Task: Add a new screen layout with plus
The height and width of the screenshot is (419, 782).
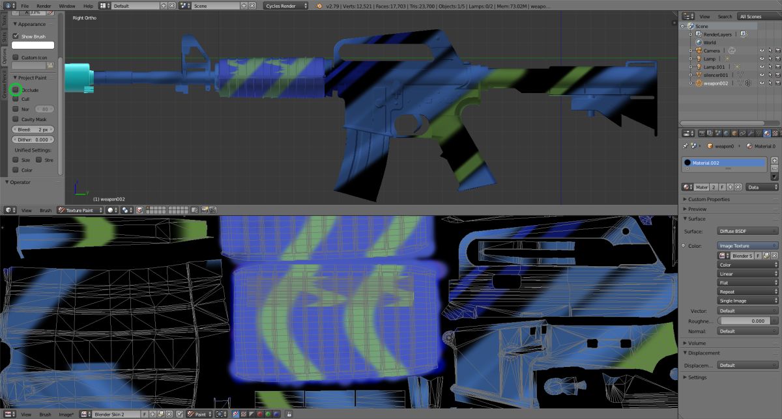Action: point(164,5)
